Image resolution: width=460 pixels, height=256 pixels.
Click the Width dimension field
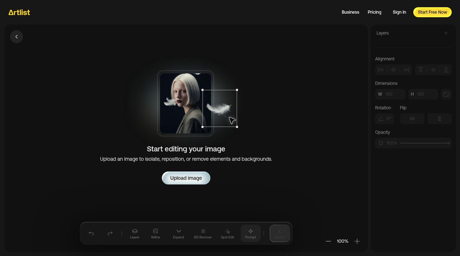[x=390, y=94]
